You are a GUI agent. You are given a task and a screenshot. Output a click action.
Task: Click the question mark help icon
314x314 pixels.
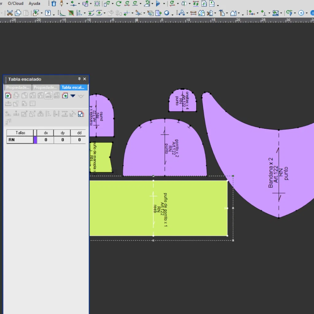pos(48,13)
